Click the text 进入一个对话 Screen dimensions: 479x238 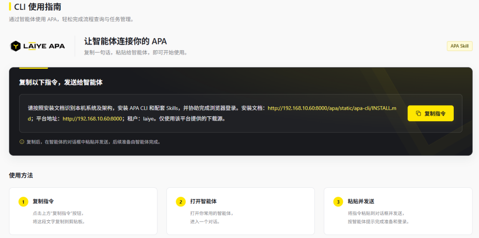click(204, 222)
